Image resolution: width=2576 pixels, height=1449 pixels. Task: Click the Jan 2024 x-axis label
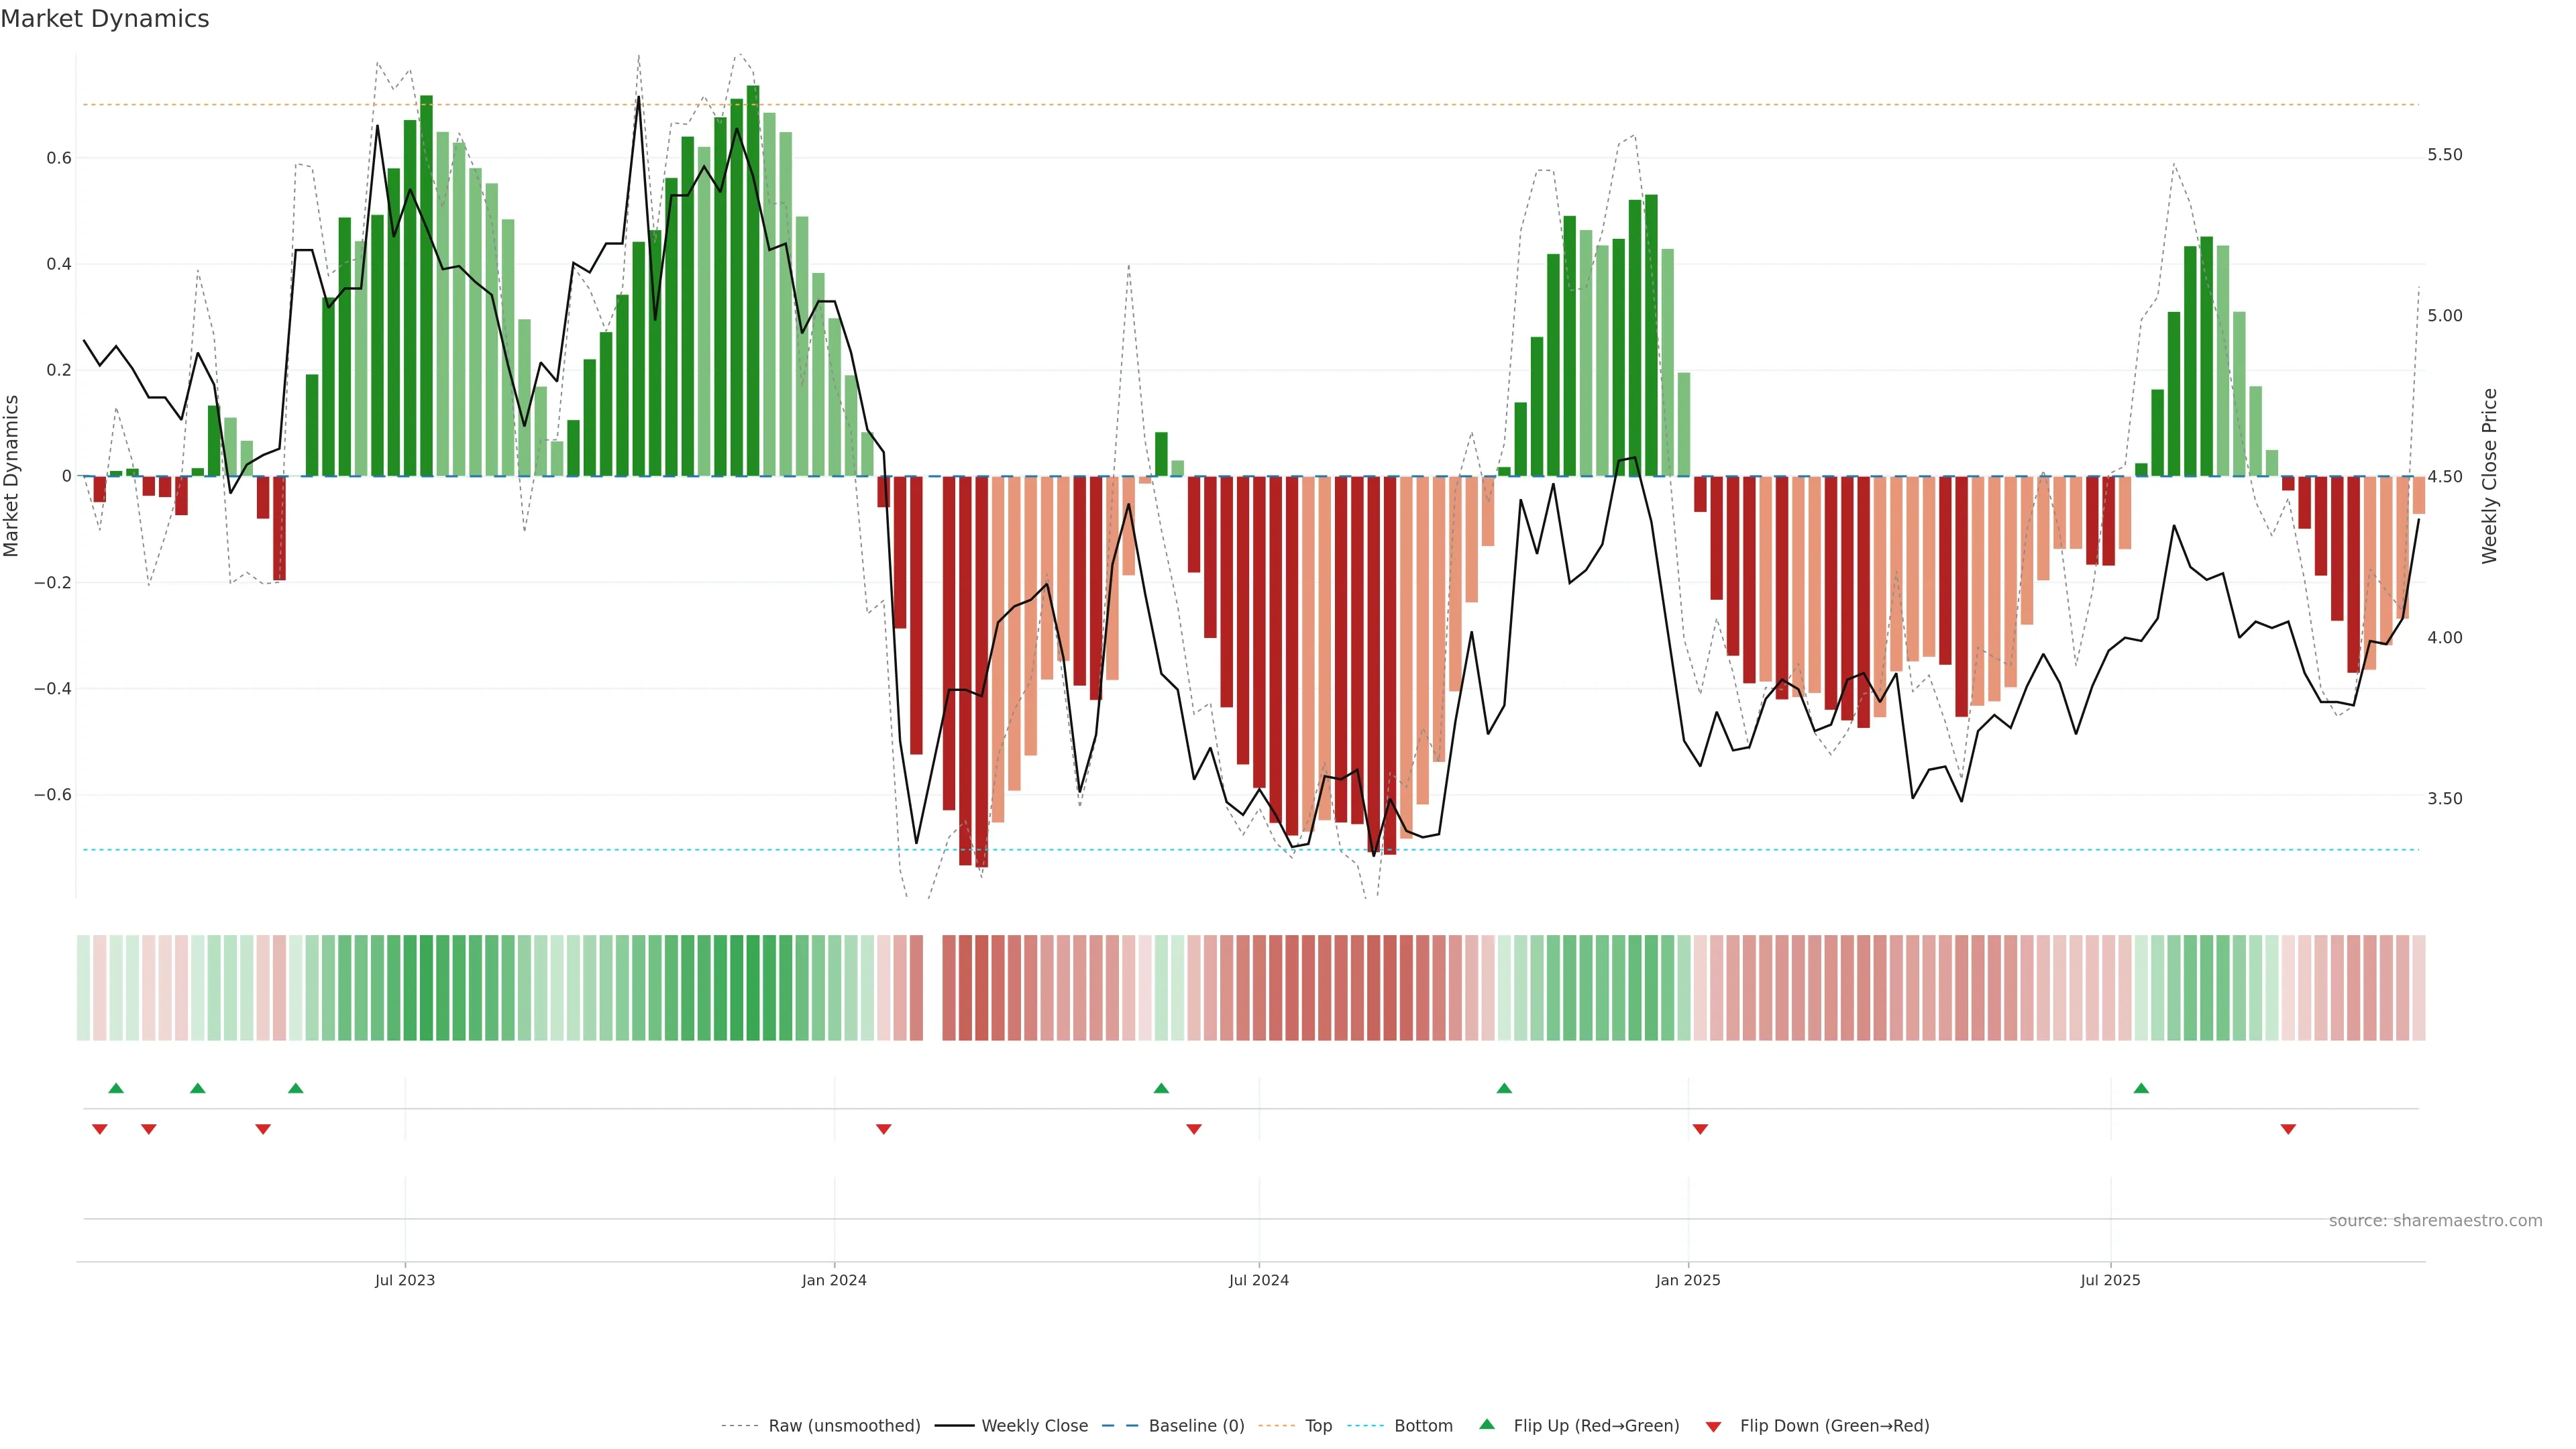[834, 1280]
